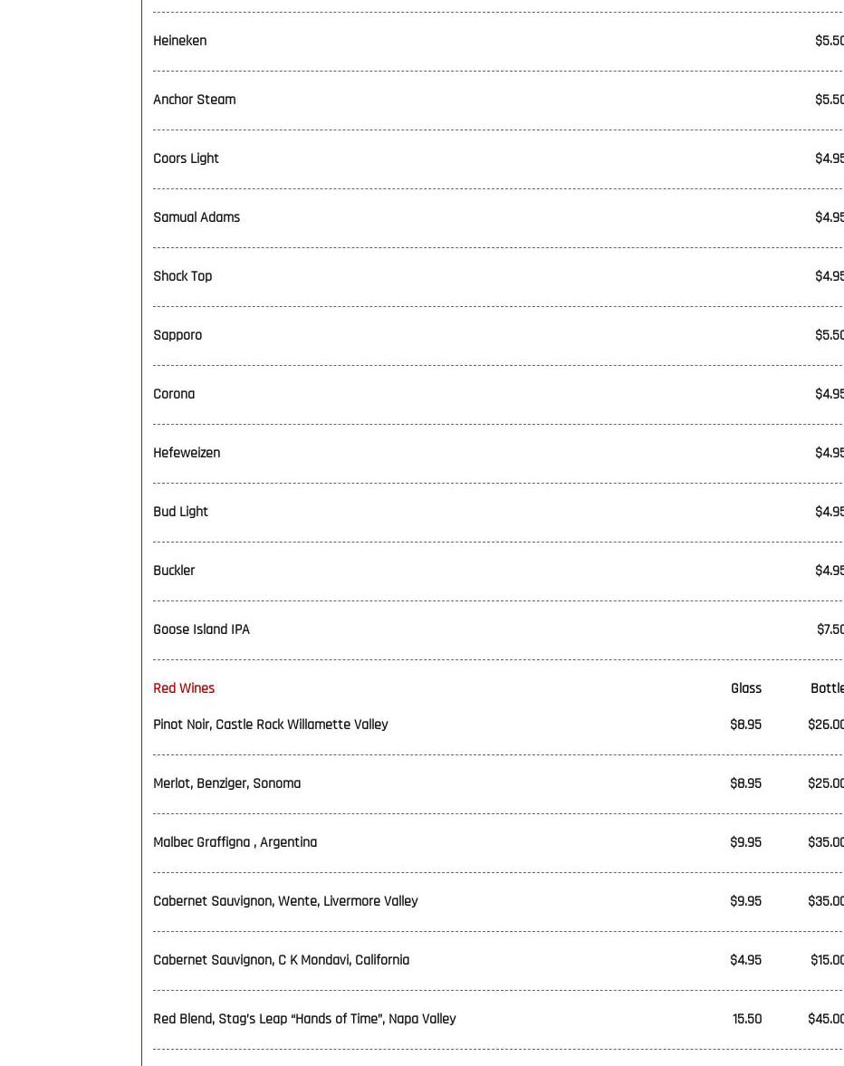This screenshot has height=1066, width=844.
Task: Click the Stag's Leap Red Blend entry
Action: pyautogui.click(x=304, y=1019)
